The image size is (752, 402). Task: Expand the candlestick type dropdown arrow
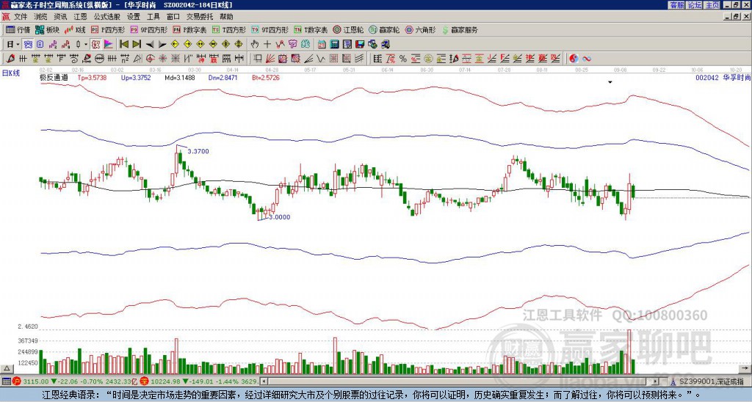click(86, 45)
